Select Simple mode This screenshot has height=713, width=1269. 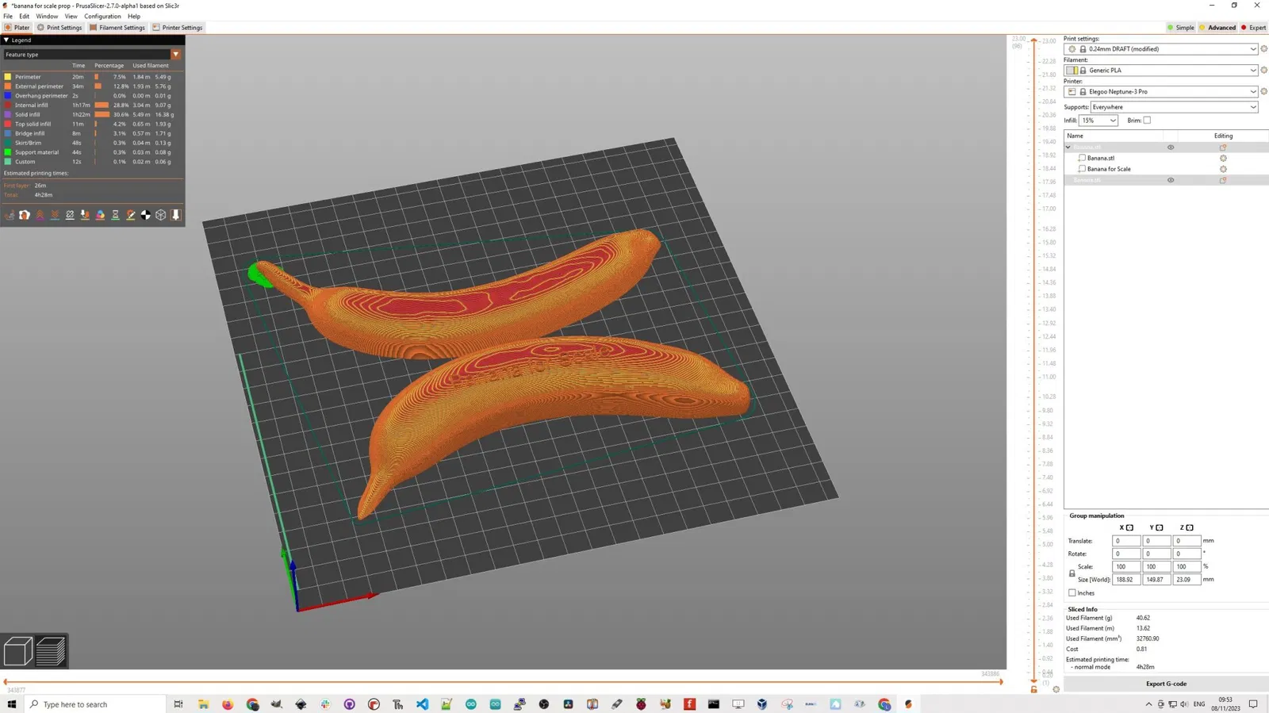pyautogui.click(x=1181, y=28)
